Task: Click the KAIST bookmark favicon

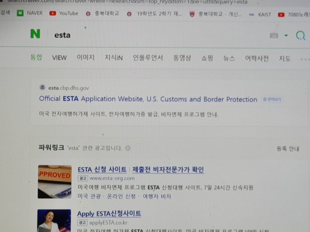Action: 251,15
